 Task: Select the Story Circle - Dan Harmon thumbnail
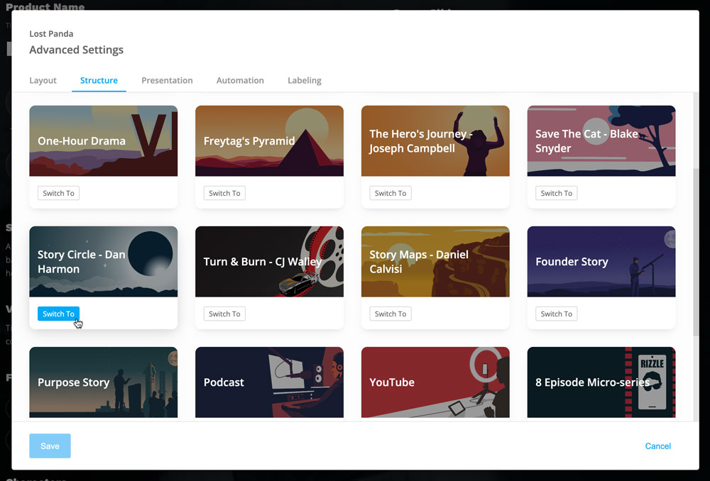coord(103,262)
